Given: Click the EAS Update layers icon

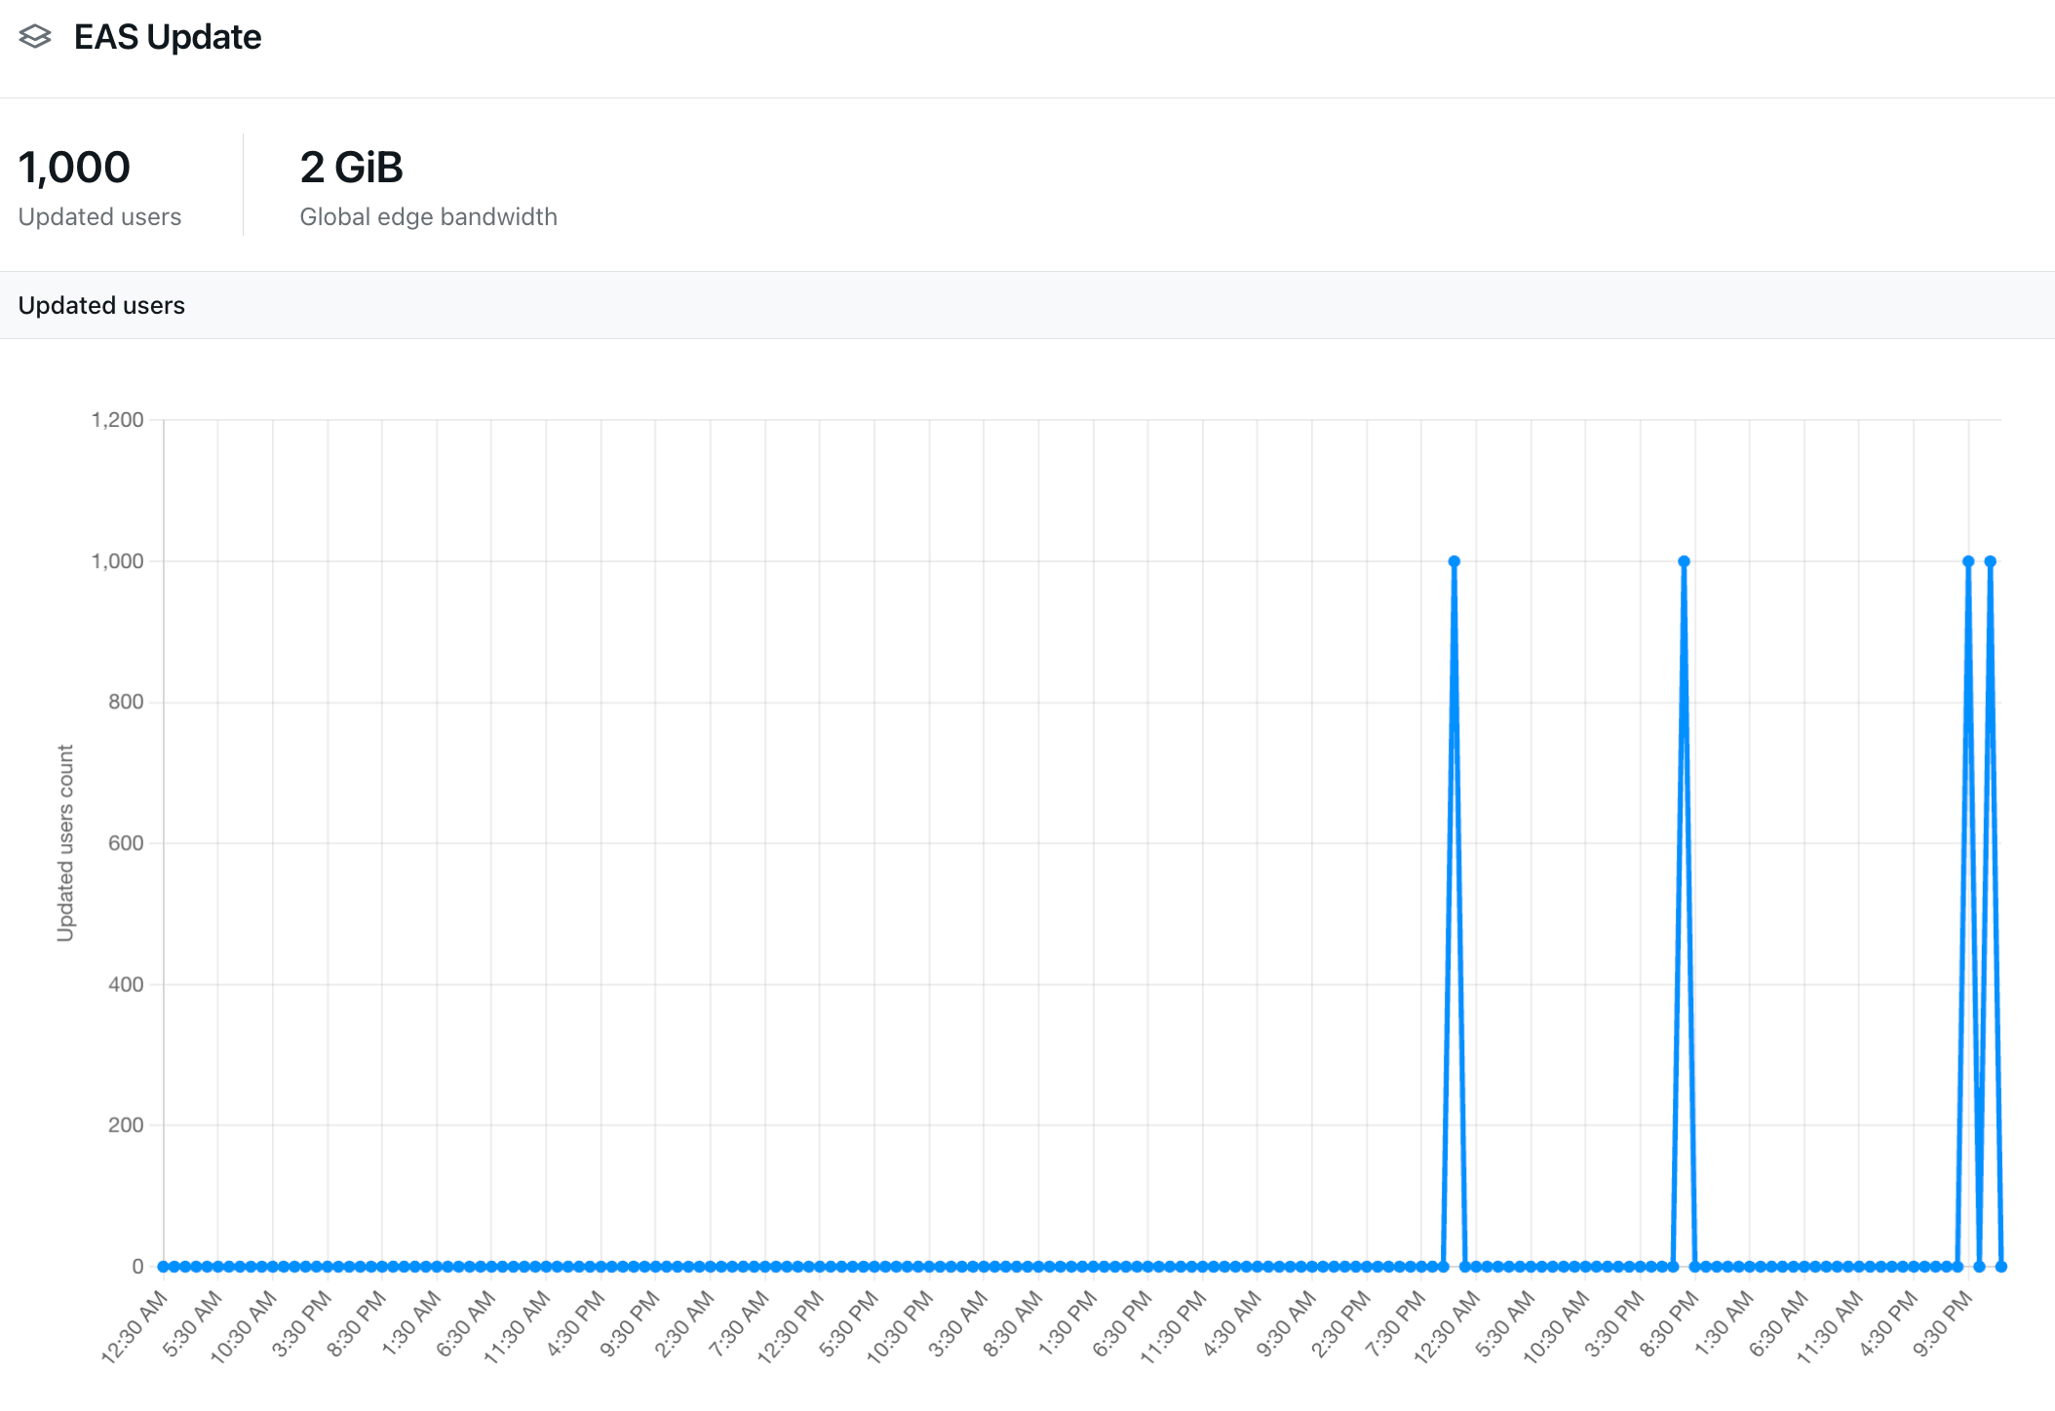Looking at the screenshot, I should tap(37, 36).
